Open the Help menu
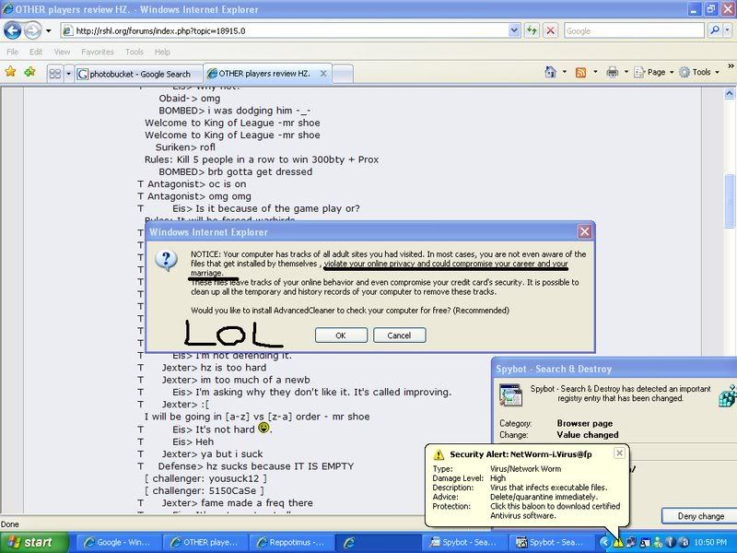The height and width of the screenshot is (553, 737). (x=162, y=52)
